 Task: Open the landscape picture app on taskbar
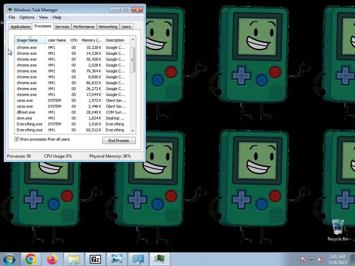(117, 259)
